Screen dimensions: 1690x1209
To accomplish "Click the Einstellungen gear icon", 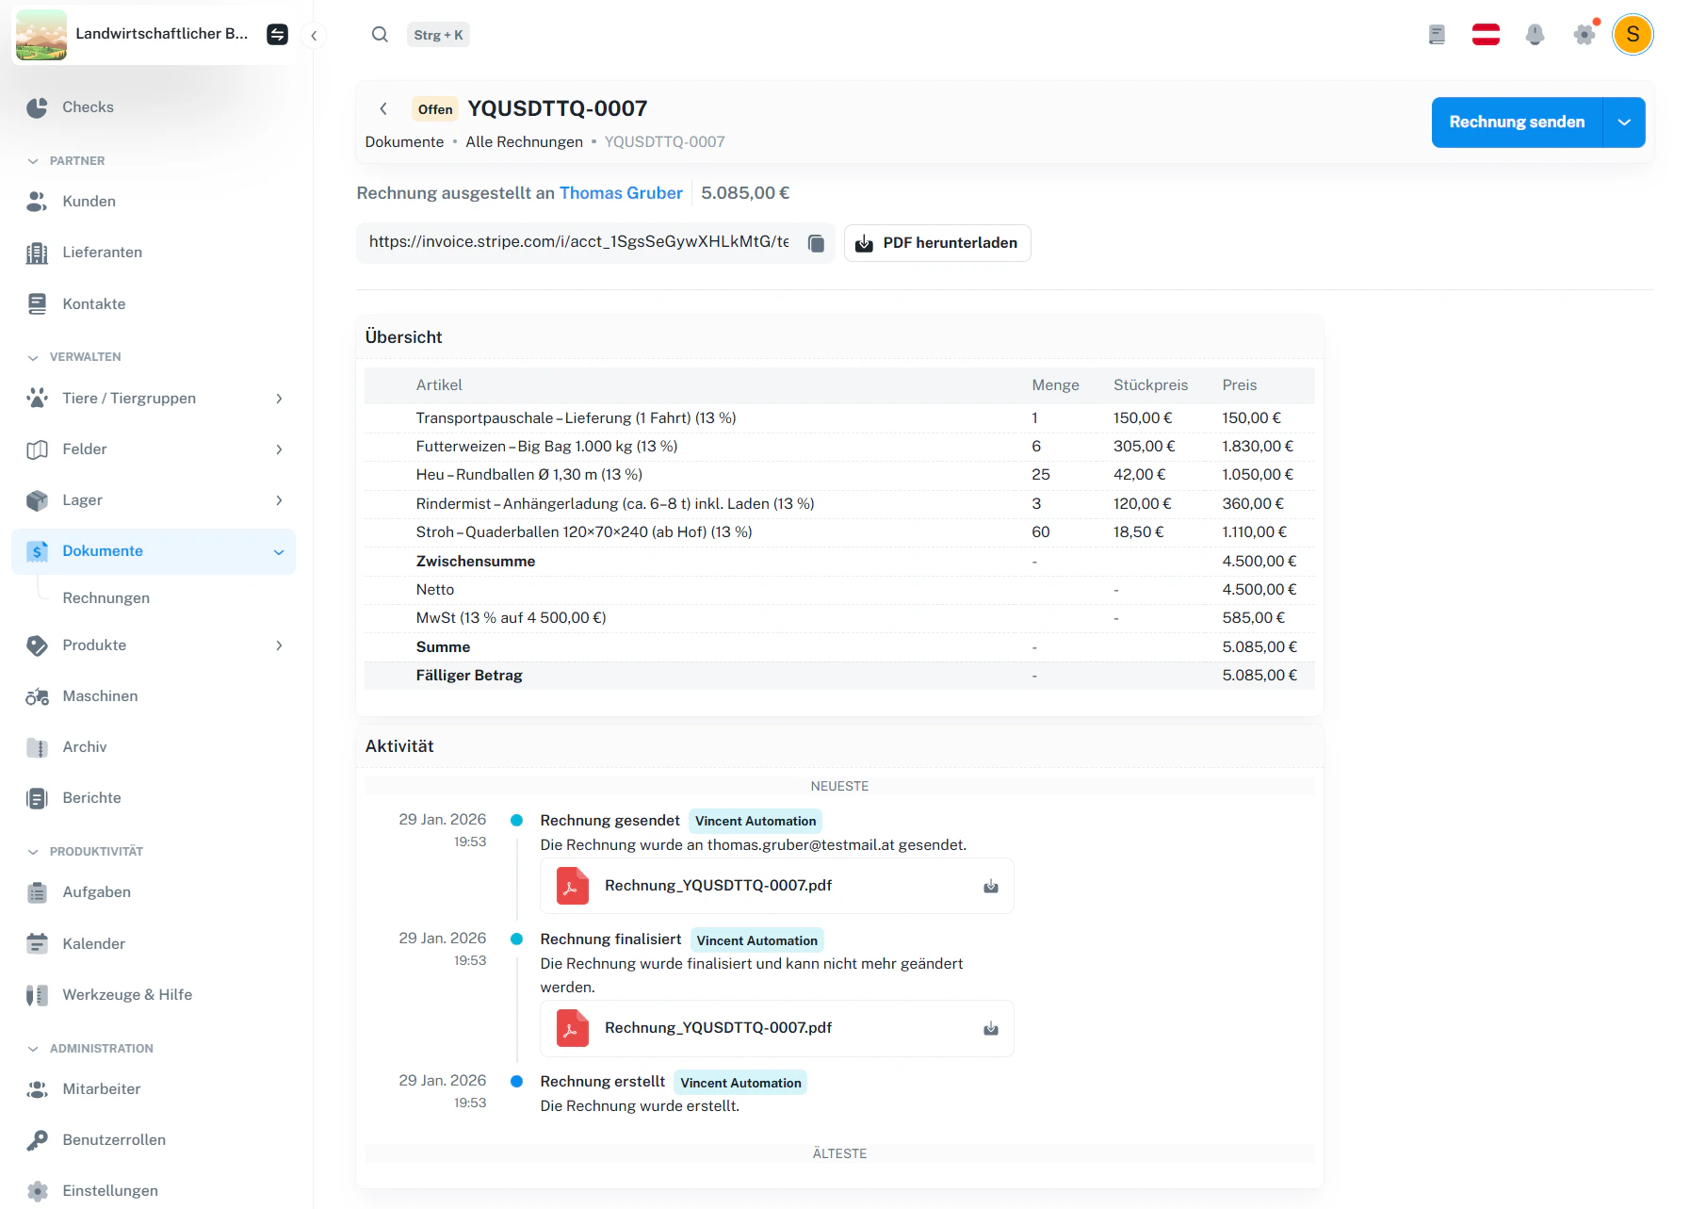I will (37, 1191).
